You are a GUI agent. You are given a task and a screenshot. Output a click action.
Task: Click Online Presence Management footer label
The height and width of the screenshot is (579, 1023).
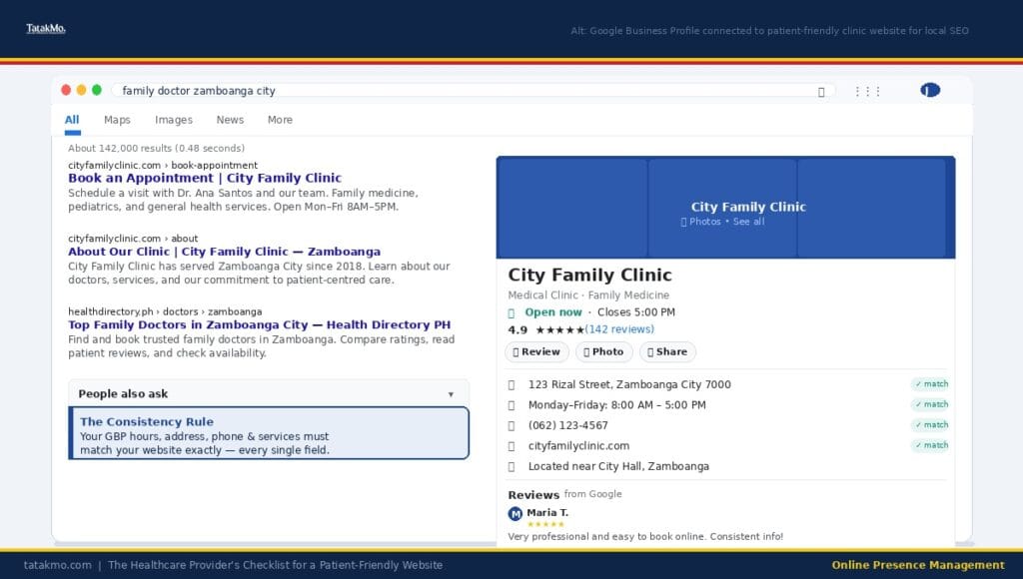[918, 565]
